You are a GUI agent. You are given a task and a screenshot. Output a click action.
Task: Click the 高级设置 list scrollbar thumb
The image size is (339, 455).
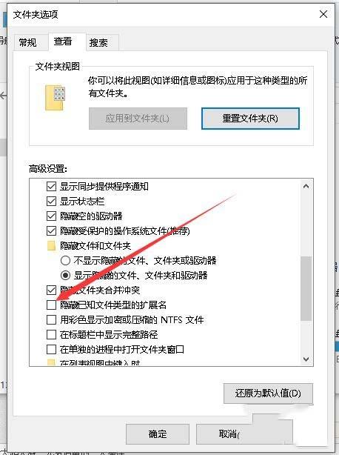point(306,288)
